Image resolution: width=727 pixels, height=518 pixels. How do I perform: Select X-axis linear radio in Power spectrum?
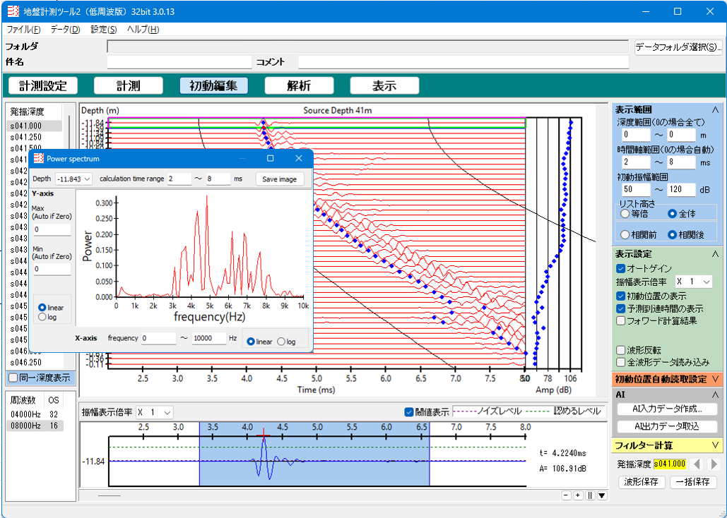[x=251, y=342]
